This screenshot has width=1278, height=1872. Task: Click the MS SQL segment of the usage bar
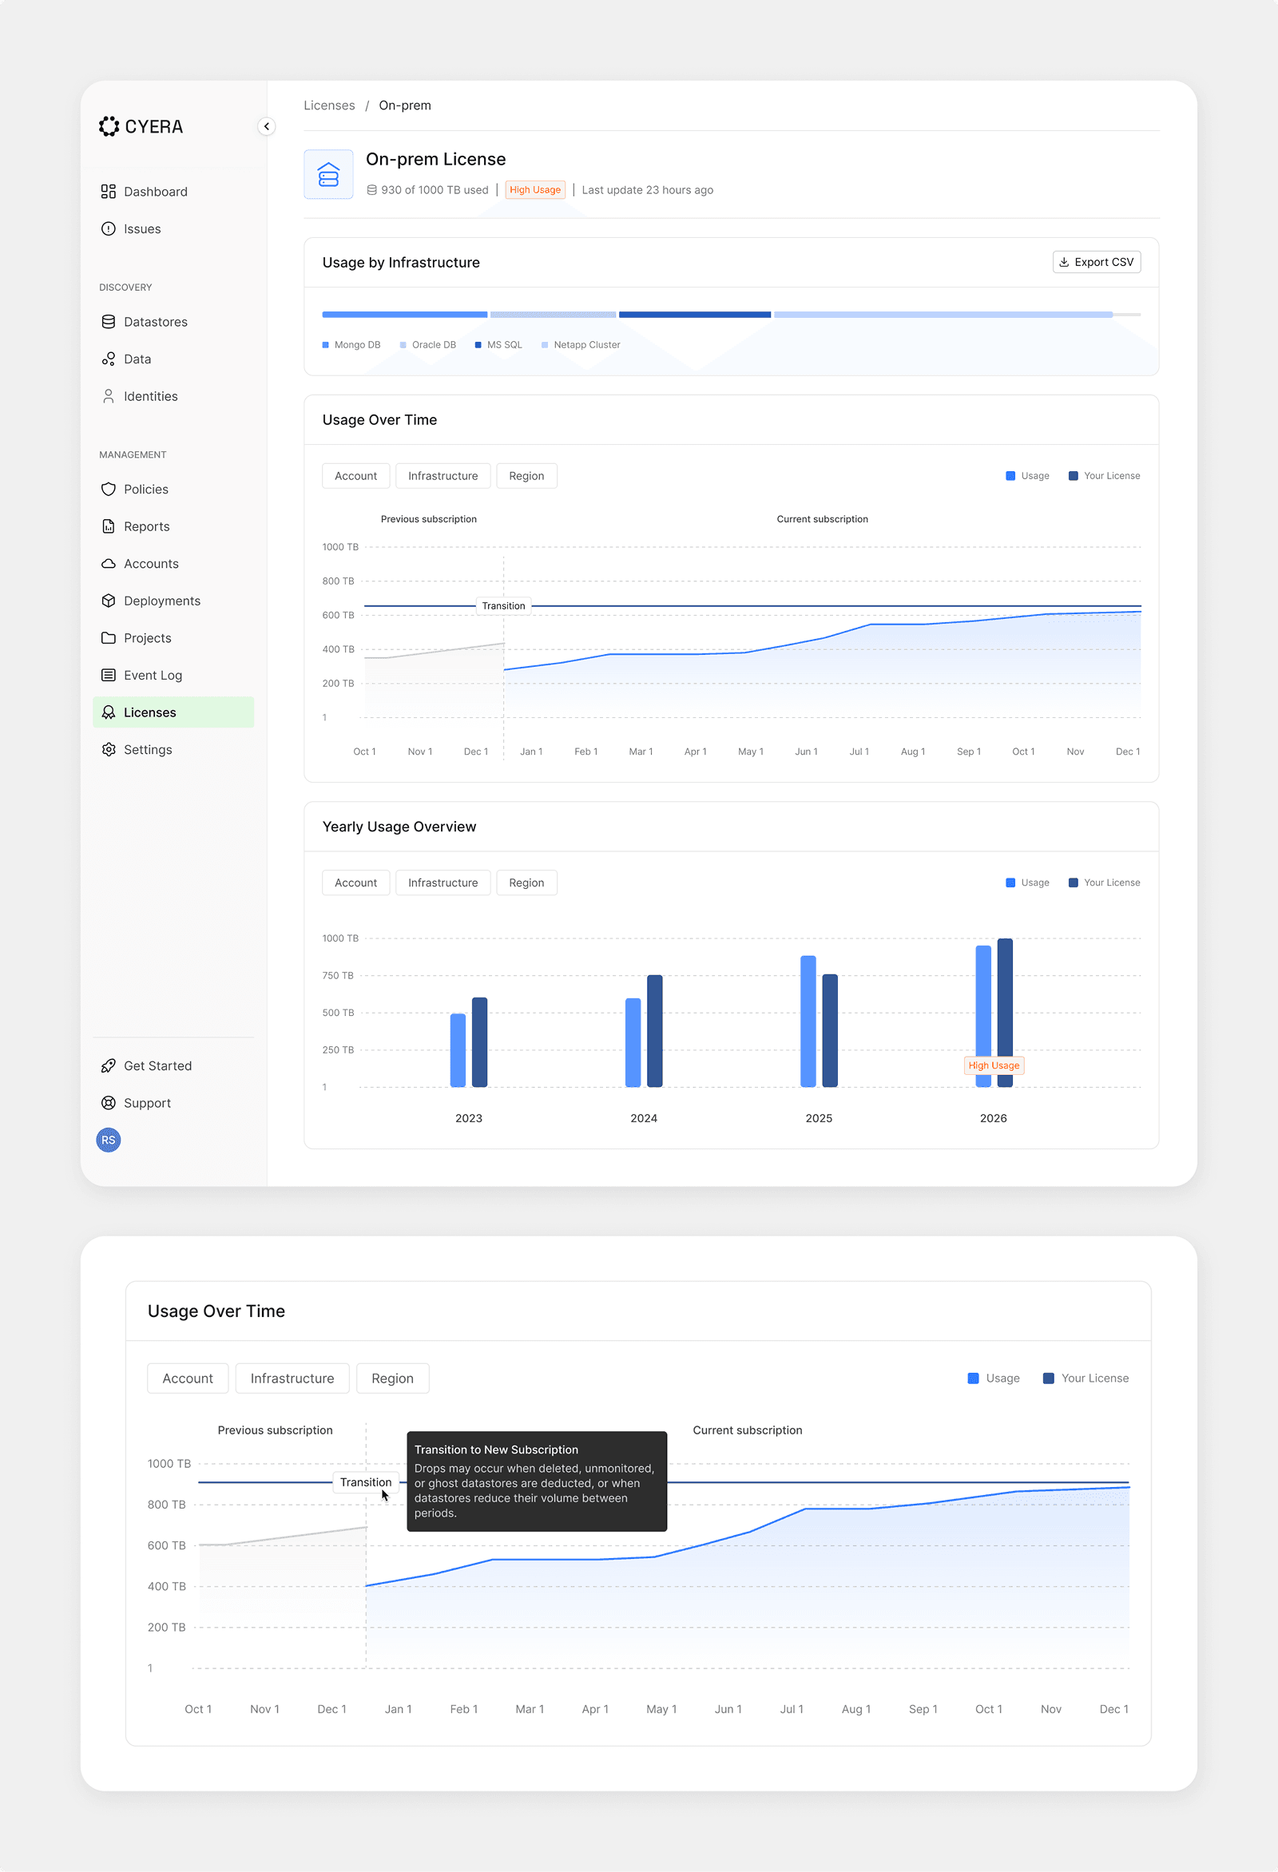tap(695, 314)
